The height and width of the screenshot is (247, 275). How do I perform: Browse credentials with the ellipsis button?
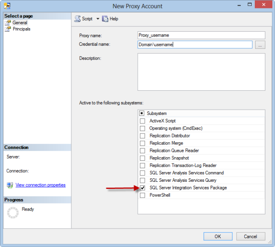coord(260,45)
